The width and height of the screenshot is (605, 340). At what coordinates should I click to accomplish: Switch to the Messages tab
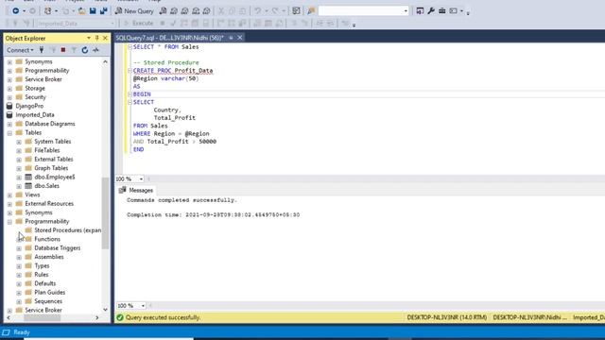(136, 191)
